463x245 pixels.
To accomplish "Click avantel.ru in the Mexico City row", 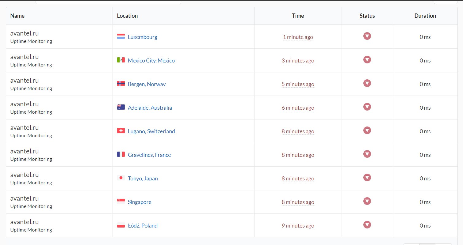I will point(25,57).
